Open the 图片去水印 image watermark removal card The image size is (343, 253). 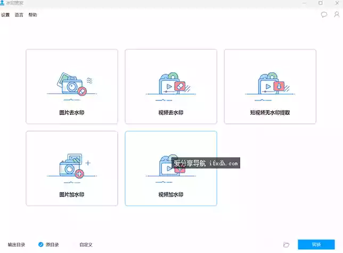(72, 87)
